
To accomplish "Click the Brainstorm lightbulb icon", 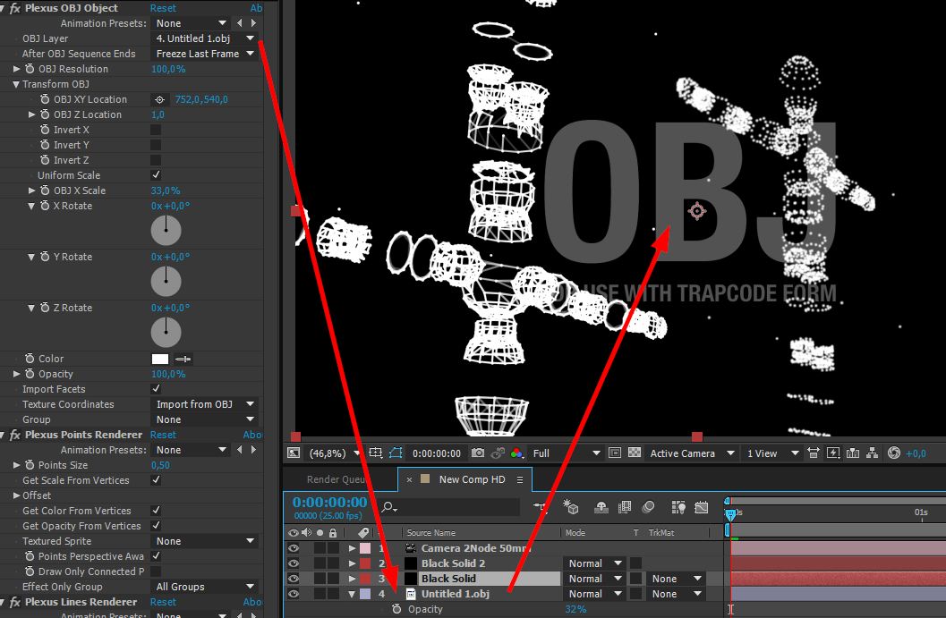I will (678, 508).
